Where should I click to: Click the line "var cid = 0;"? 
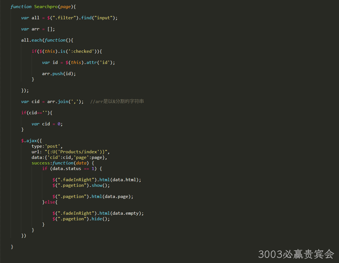[x=47, y=124]
